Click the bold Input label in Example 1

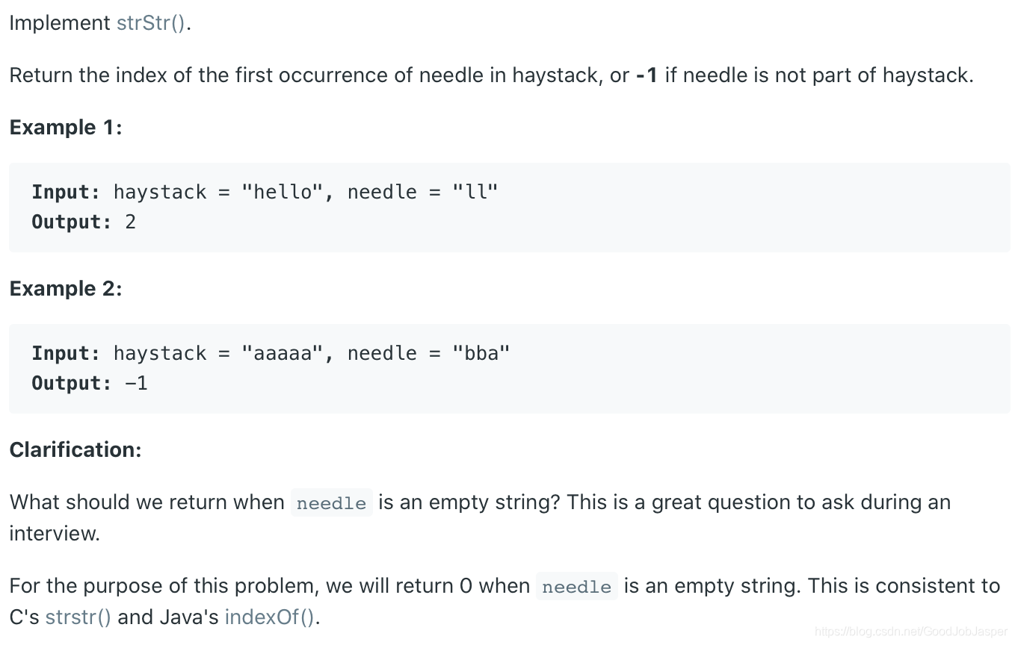point(66,193)
